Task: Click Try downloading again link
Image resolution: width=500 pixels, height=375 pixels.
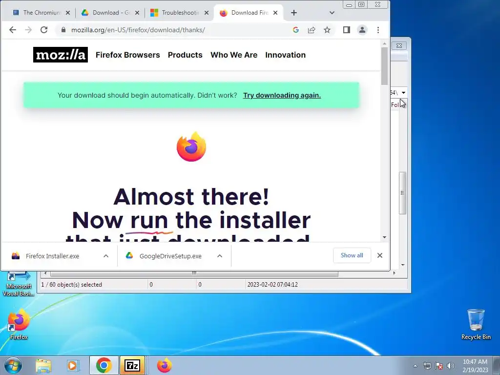Action: (282, 95)
